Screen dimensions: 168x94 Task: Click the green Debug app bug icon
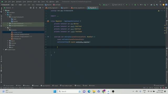[135, 5]
